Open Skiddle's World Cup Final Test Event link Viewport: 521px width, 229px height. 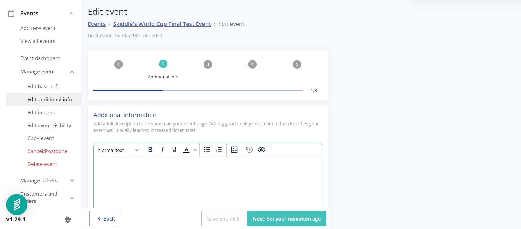pyautogui.click(x=162, y=24)
